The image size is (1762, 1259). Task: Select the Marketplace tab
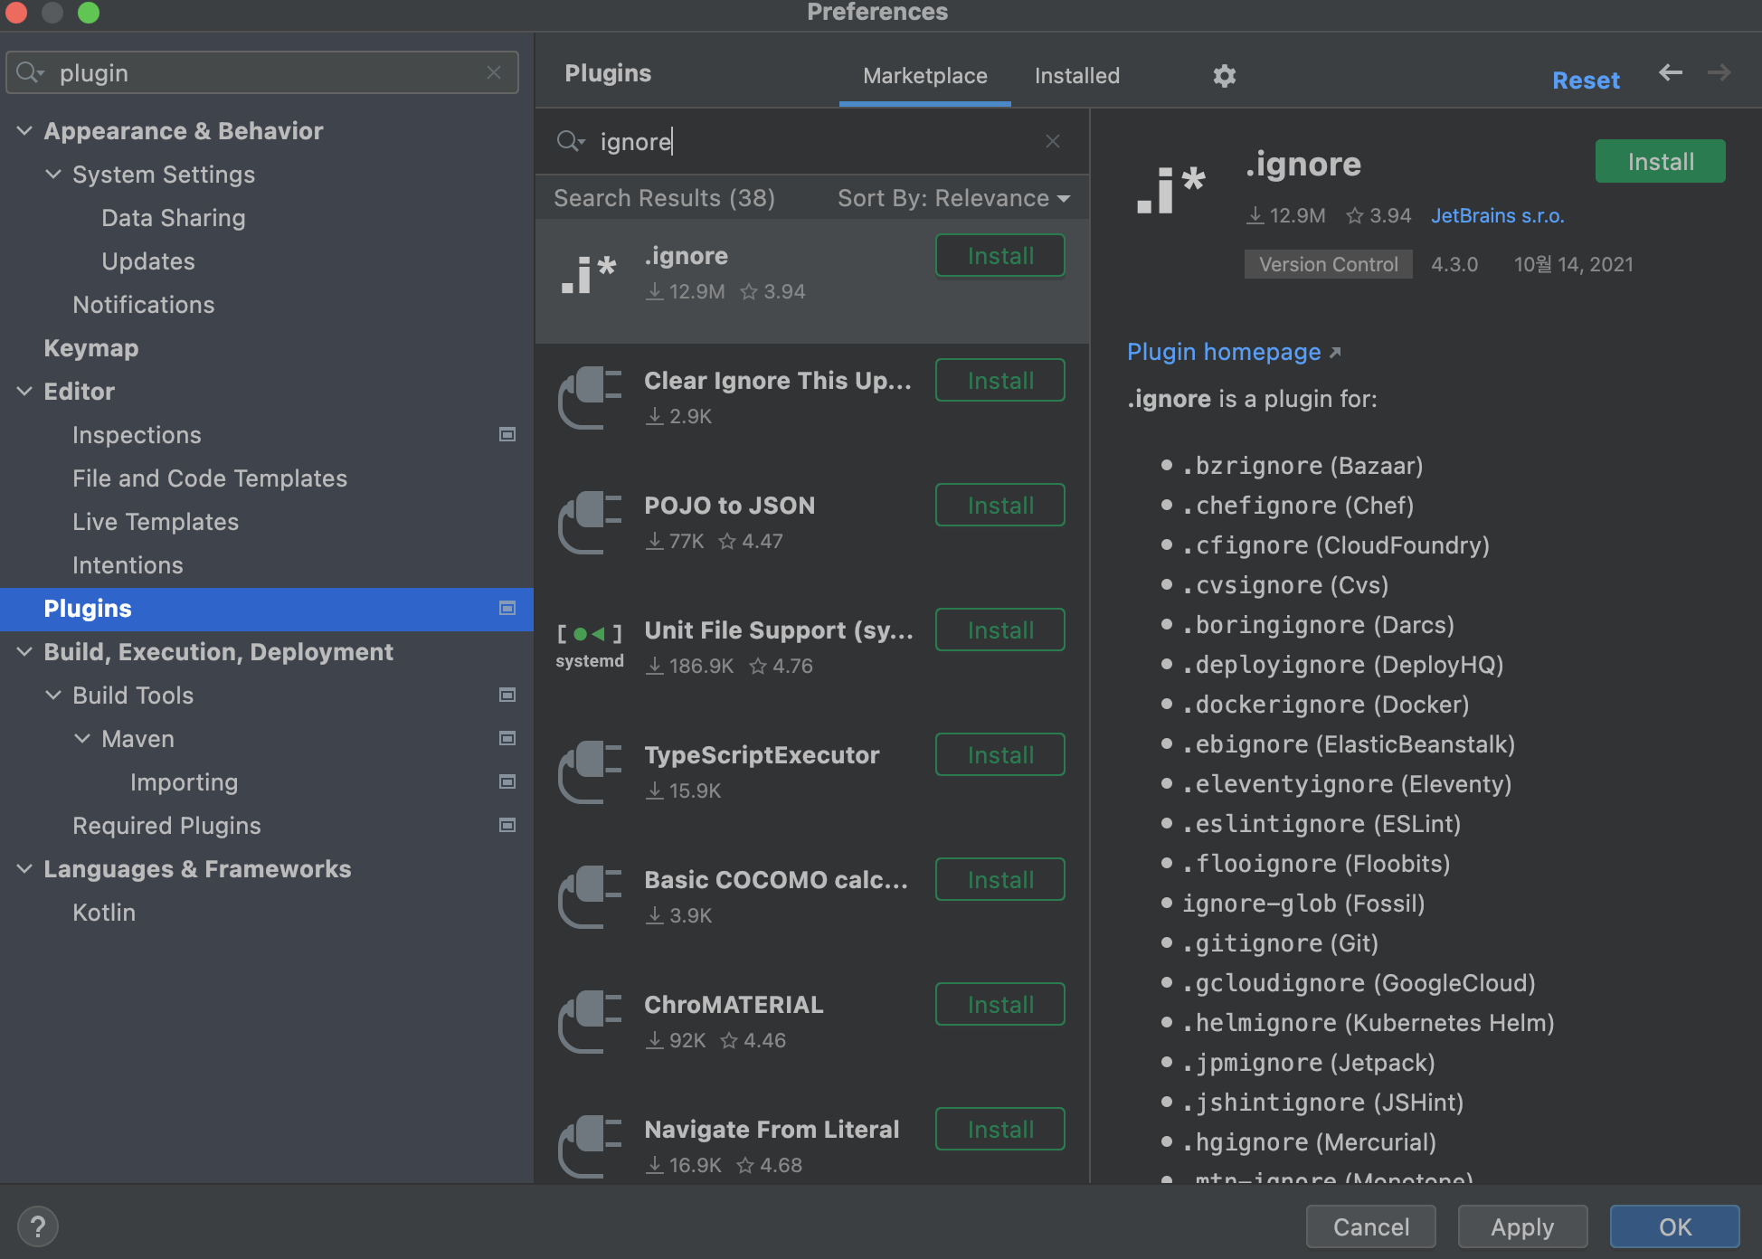pyautogui.click(x=924, y=76)
